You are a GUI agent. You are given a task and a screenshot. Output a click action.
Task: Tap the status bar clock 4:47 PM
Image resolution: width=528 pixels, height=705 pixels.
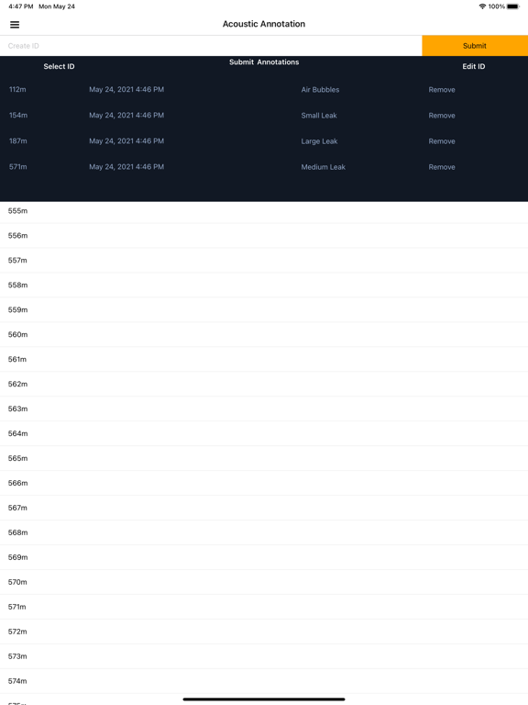pos(21,6)
